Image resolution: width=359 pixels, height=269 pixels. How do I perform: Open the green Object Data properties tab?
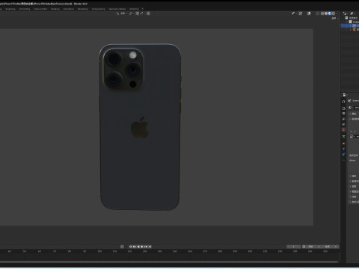(343, 160)
